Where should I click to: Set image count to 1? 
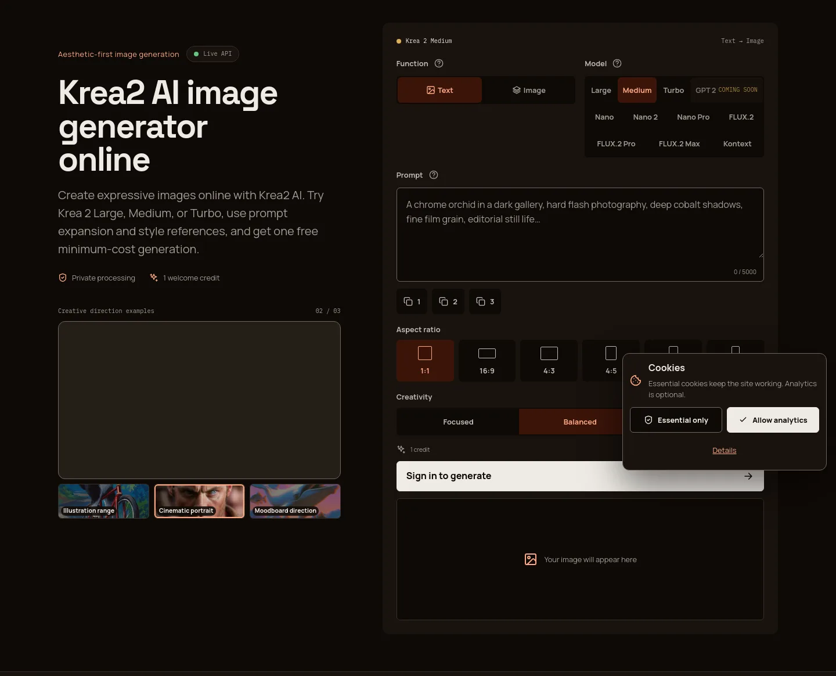412,301
